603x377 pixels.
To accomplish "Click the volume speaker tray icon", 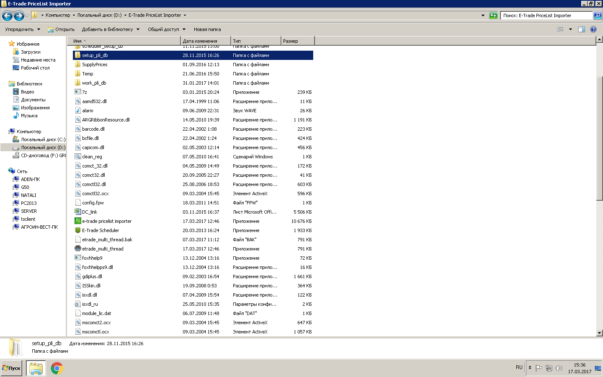I will click(559, 368).
